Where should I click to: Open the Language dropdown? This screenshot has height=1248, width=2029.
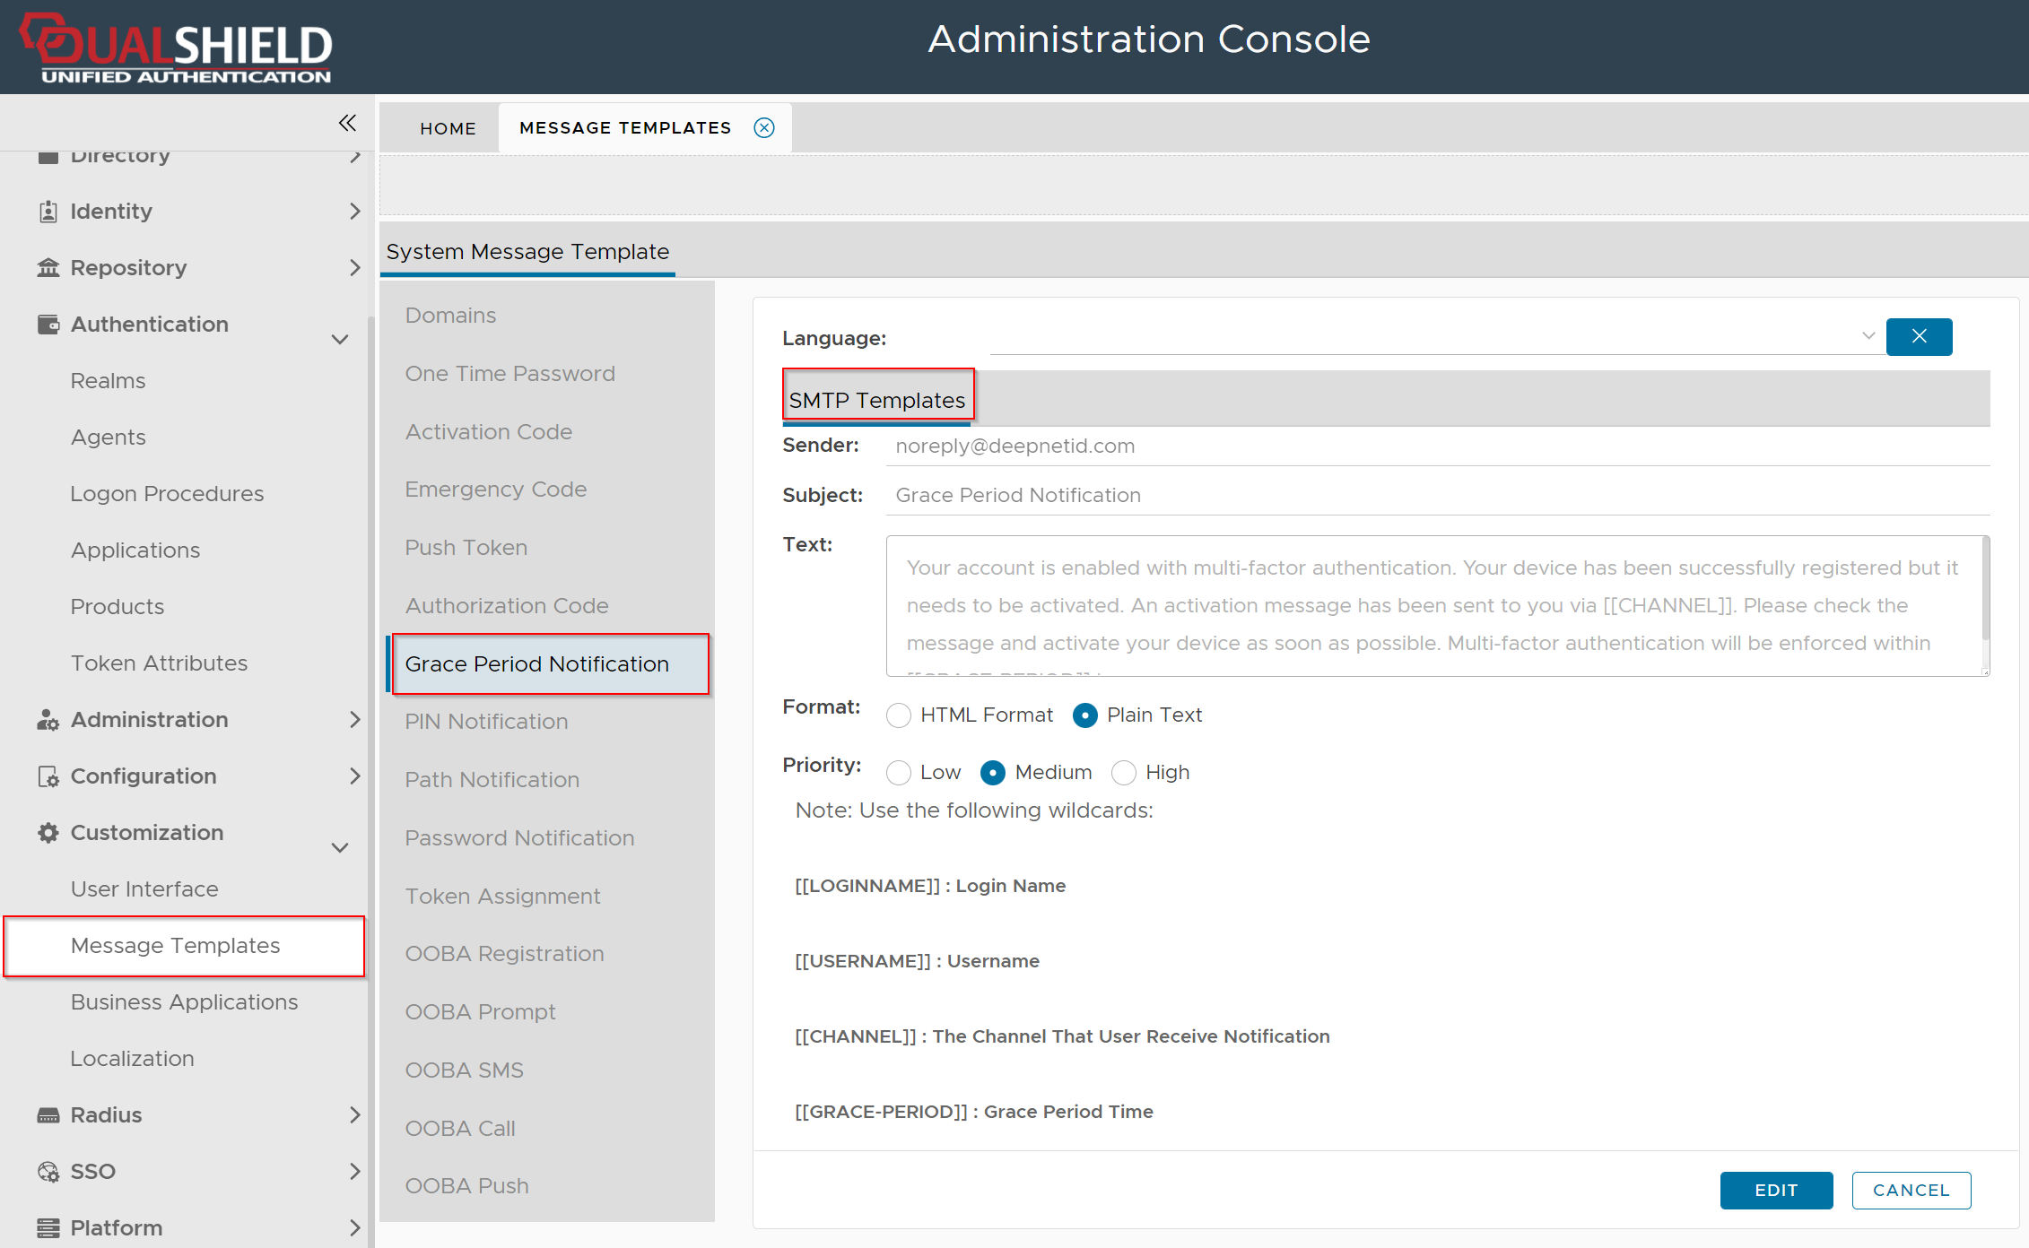[x=1868, y=336]
